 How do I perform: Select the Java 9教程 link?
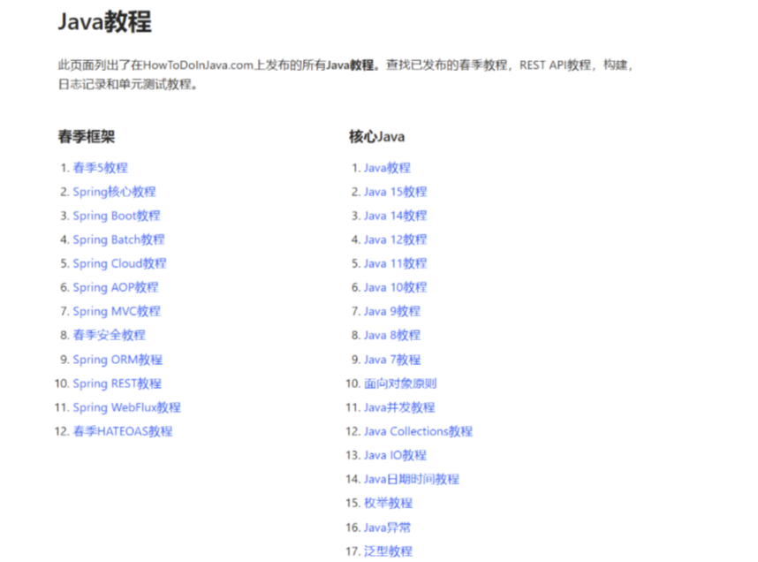pyautogui.click(x=392, y=311)
